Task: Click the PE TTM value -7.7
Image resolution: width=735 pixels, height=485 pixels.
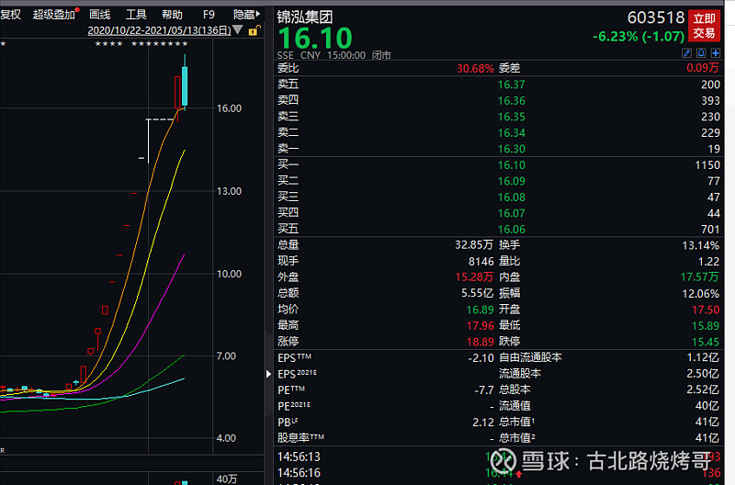Action: tap(484, 389)
